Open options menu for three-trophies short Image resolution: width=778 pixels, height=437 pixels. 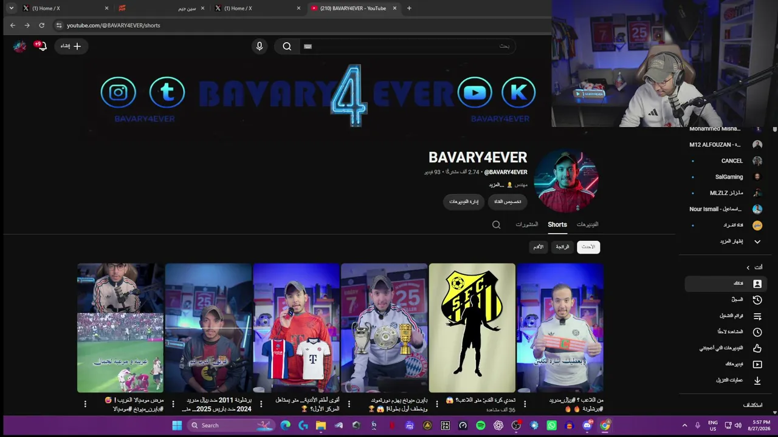(x=349, y=404)
